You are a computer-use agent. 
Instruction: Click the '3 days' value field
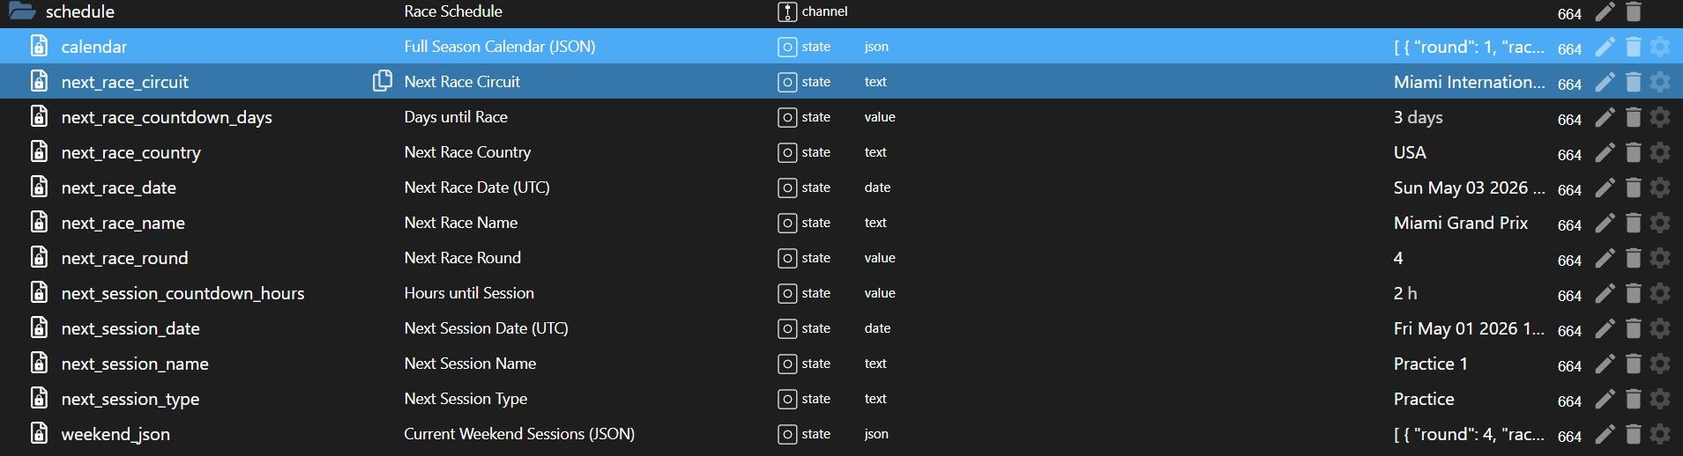point(1418,117)
